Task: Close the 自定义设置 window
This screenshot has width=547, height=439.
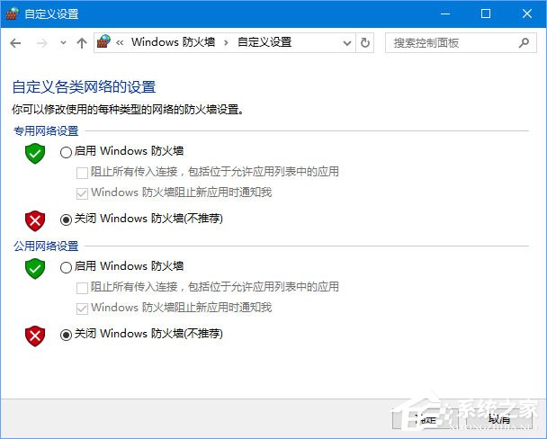Action: [x=527, y=13]
